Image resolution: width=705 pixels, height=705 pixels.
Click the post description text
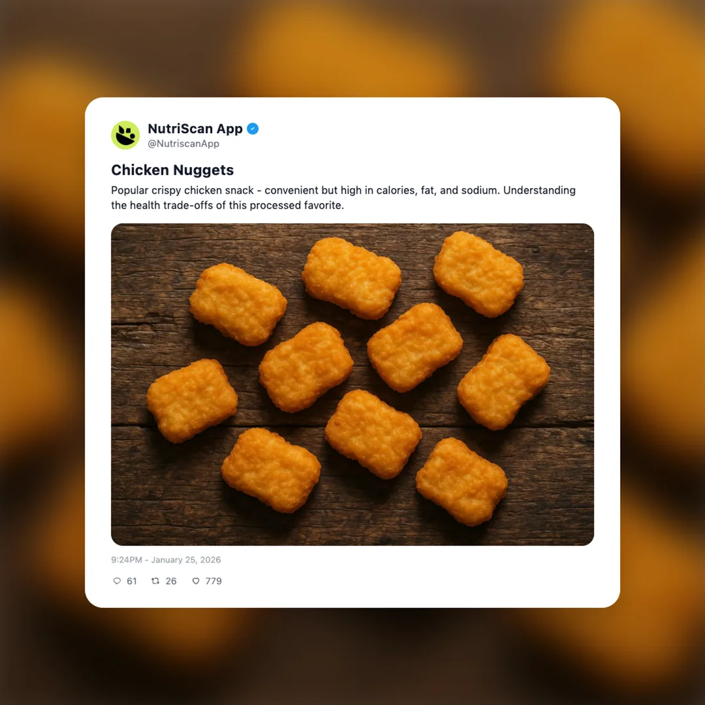343,197
